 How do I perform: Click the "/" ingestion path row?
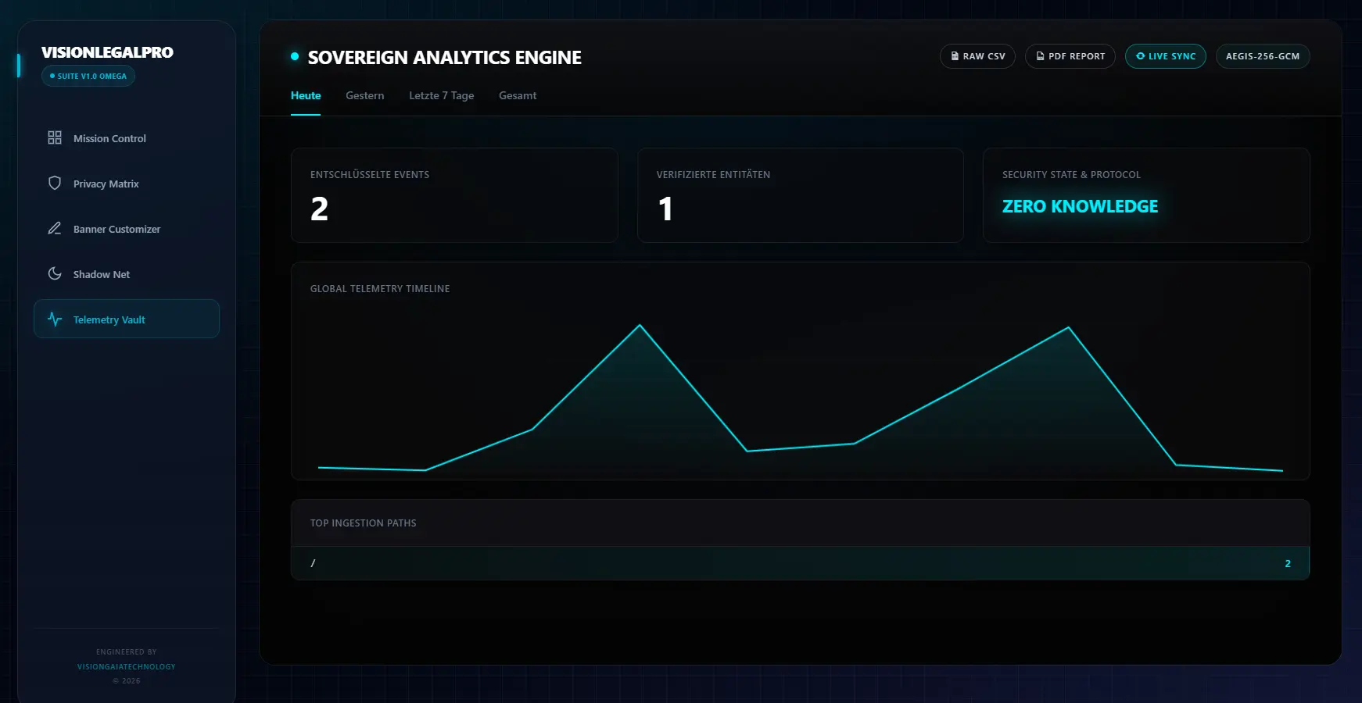click(x=801, y=563)
